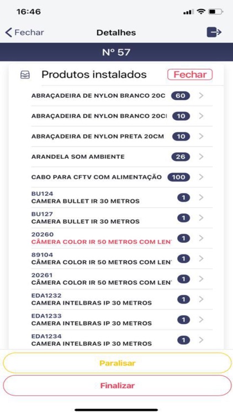Image resolution: width=233 pixels, height=415 pixels.
Task: Tap the quantity badge for BU124 camera
Action: (x=184, y=198)
